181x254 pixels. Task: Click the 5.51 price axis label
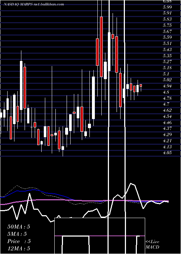(x=167, y=44)
